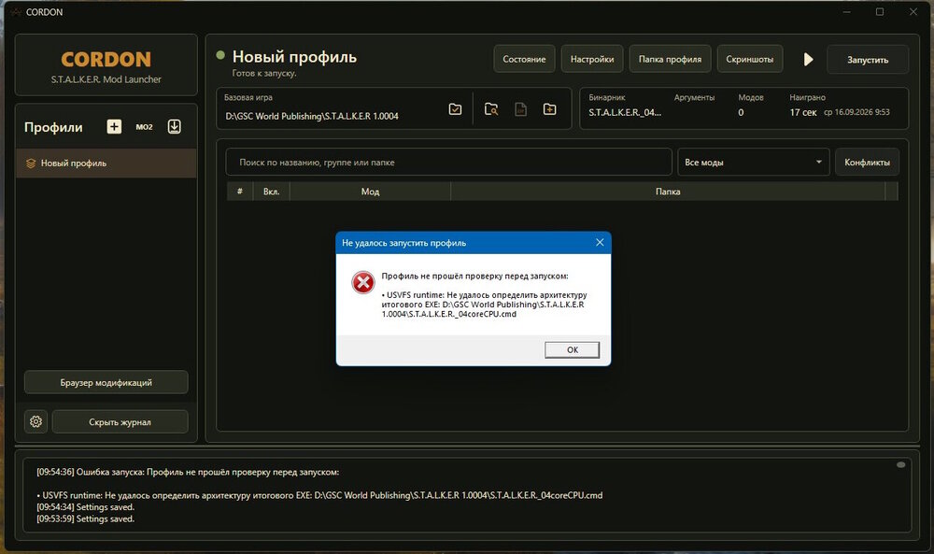Click the greyed-out file icon near base game
This screenshot has height=554, width=934.
(x=520, y=109)
